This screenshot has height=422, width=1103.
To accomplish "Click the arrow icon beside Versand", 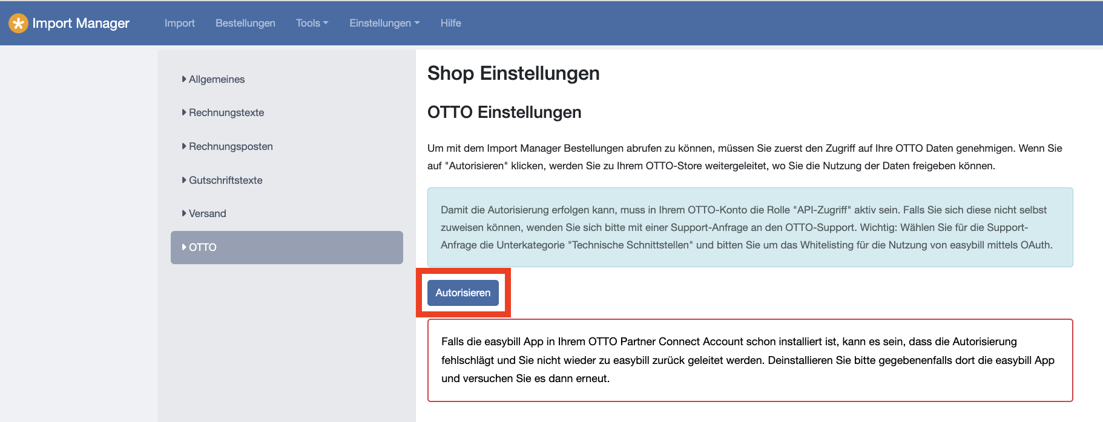I will [184, 213].
